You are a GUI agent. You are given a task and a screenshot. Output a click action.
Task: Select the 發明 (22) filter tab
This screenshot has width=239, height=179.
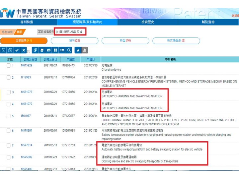pos(75,40)
